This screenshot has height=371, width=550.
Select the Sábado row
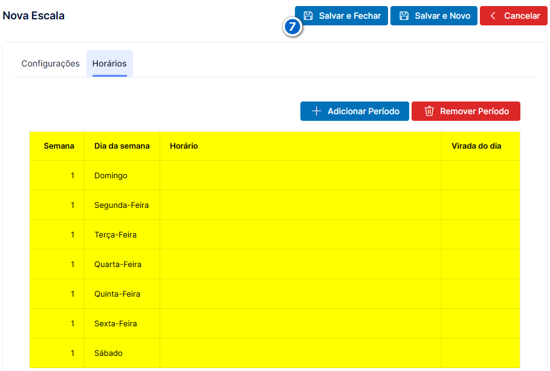click(274, 353)
